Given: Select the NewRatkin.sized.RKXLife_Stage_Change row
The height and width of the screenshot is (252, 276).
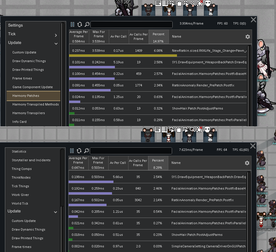Looking at the screenshot, I should 158,51.
